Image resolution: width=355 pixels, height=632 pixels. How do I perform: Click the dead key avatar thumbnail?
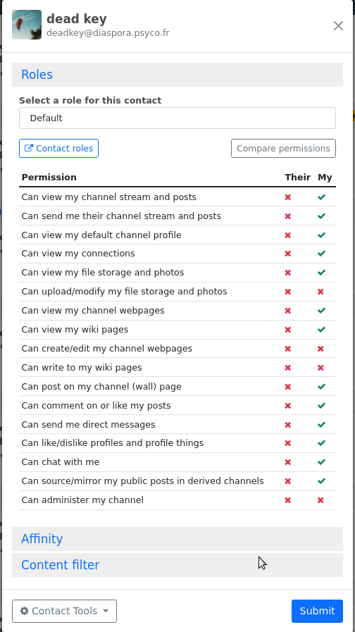[x=27, y=25]
